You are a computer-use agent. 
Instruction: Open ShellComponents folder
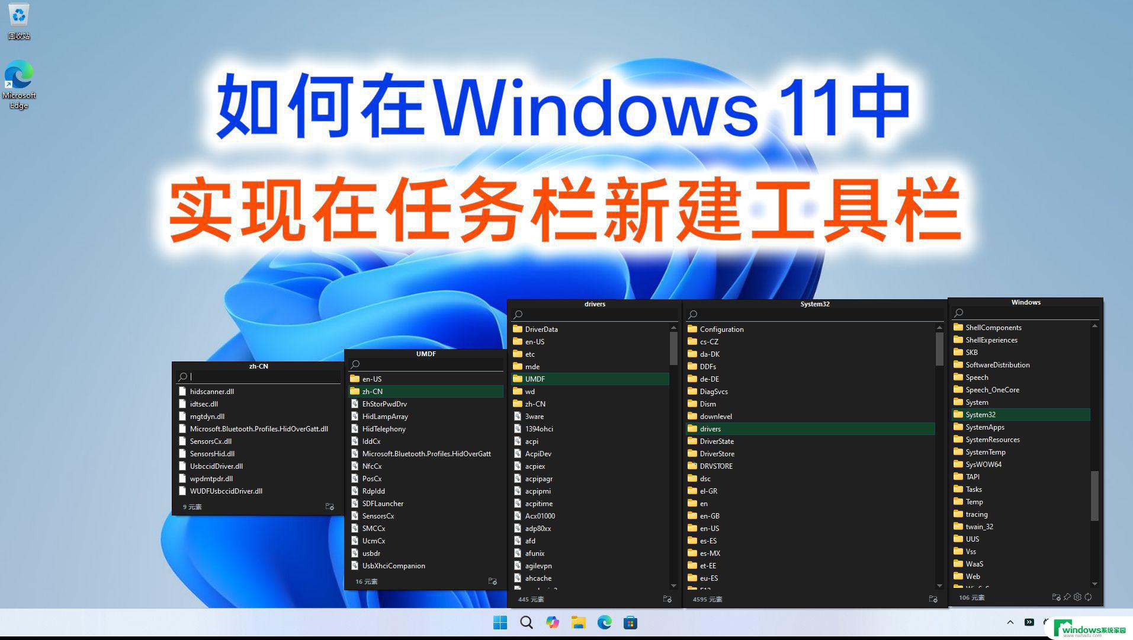coord(1021,328)
